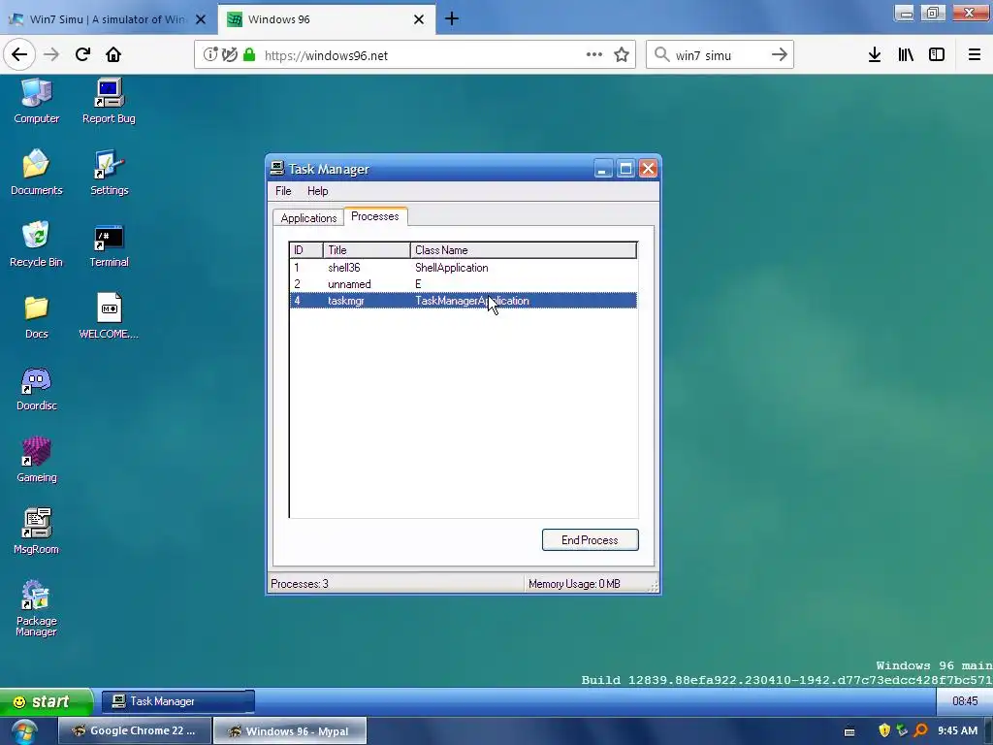Open the browser library icon

(x=906, y=55)
